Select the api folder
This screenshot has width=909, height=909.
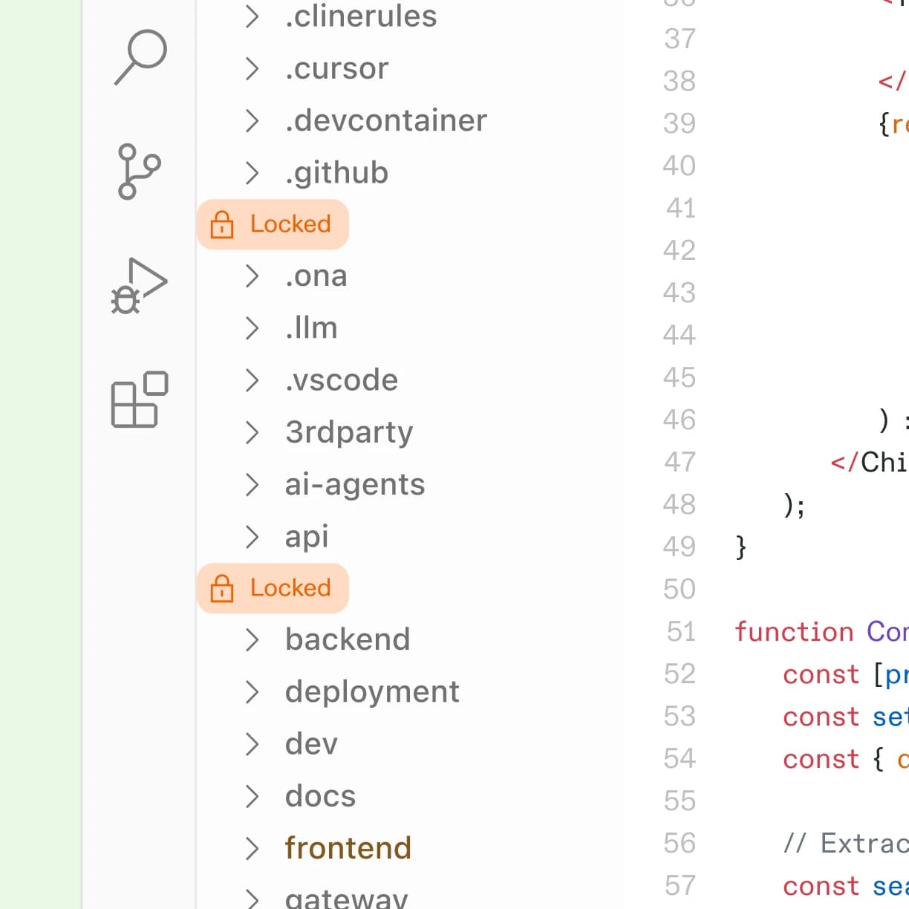[x=307, y=537]
